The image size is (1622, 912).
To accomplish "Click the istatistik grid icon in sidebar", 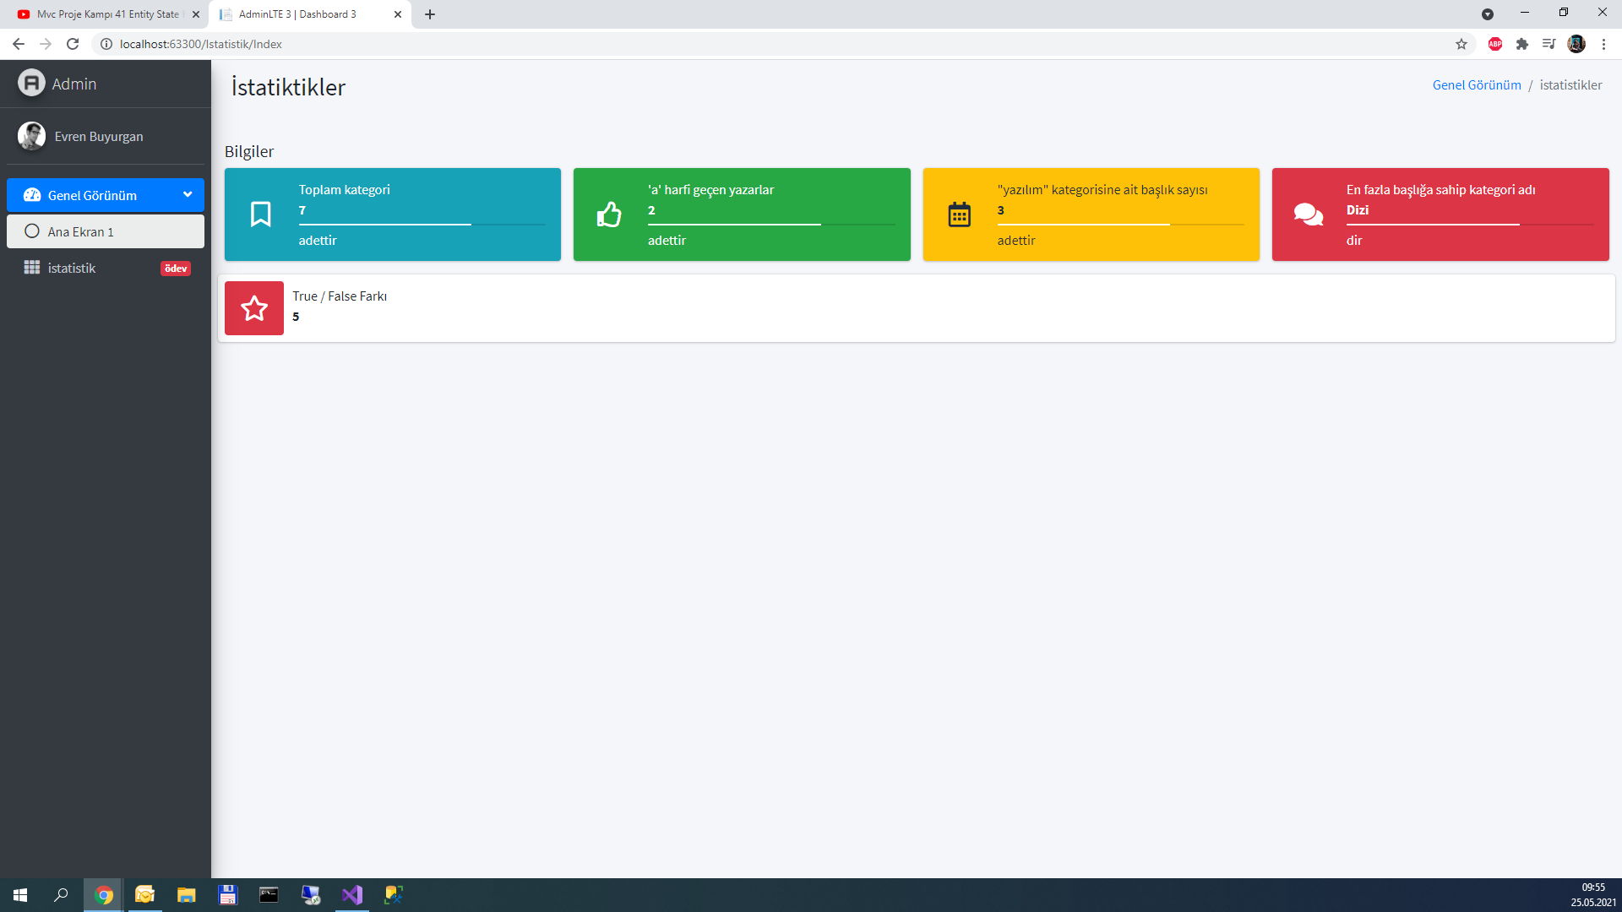I will pyautogui.click(x=31, y=267).
